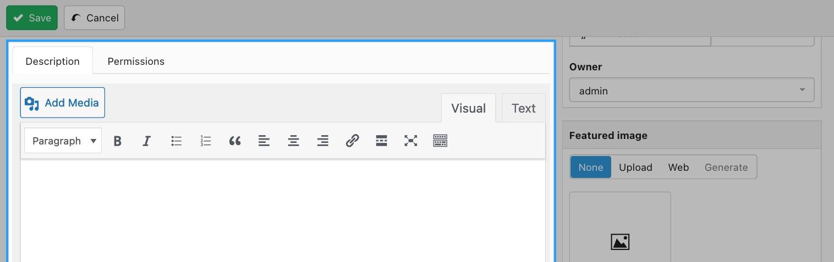Click the Add Media button
This screenshot has height=262, width=834.
pyautogui.click(x=63, y=103)
